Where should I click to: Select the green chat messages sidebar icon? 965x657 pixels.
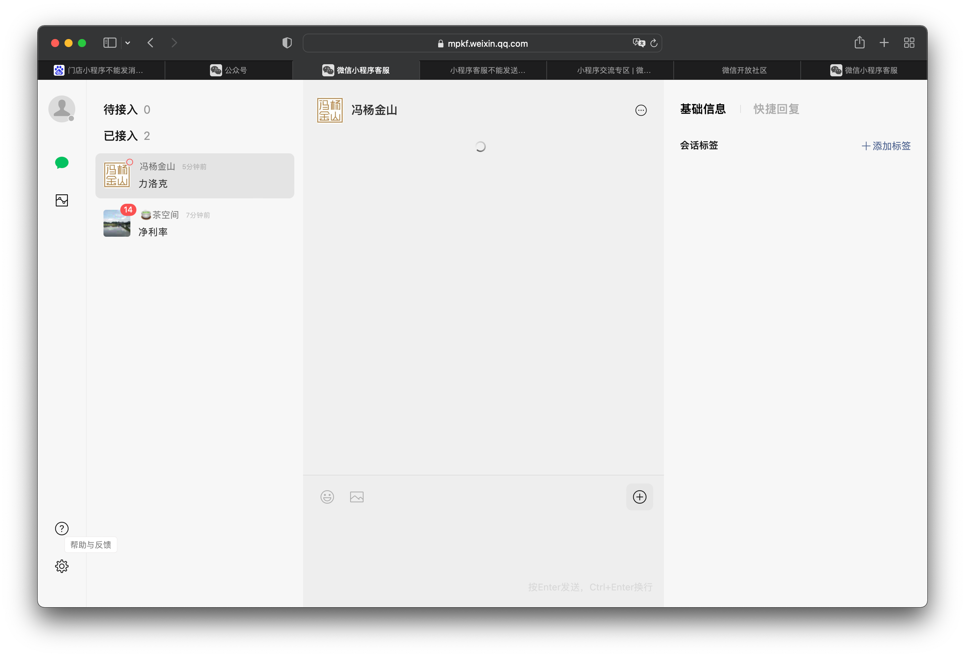61,162
